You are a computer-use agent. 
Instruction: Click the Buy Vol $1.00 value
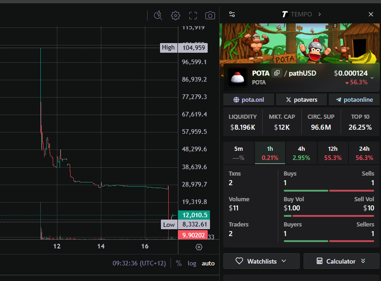tap(292, 208)
